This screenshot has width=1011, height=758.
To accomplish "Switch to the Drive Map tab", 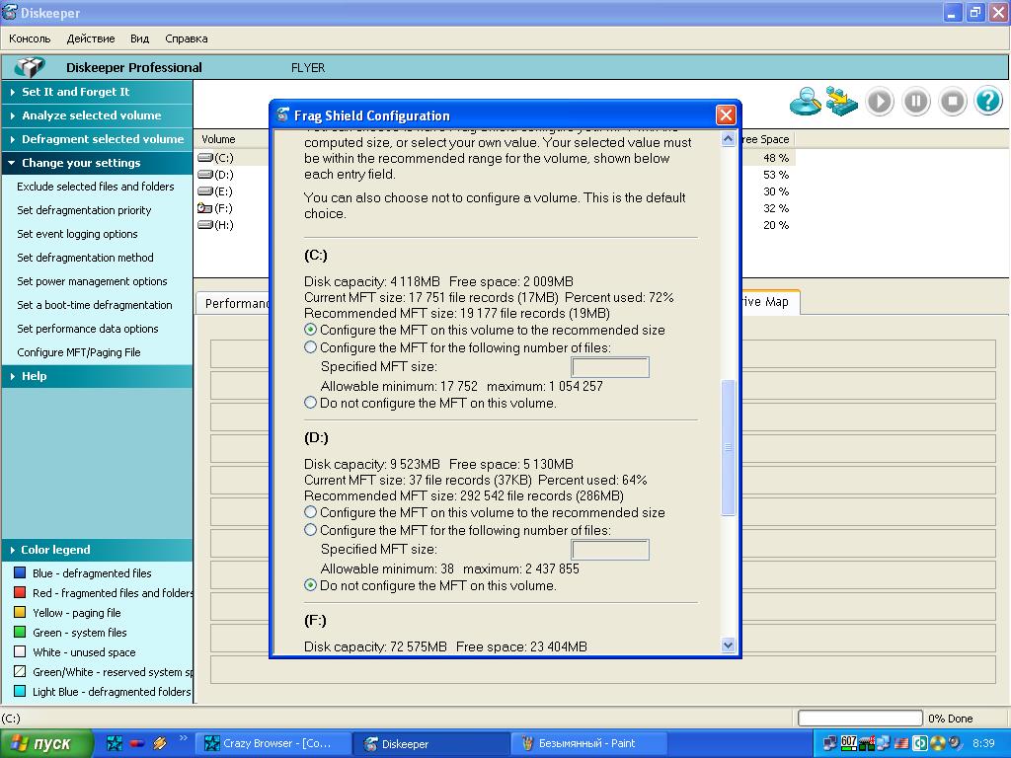I will pos(770,302).
